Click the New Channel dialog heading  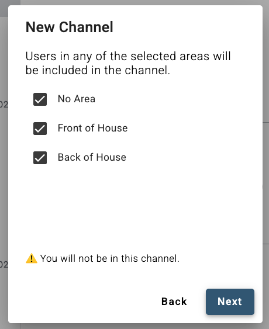click(70, 27)
